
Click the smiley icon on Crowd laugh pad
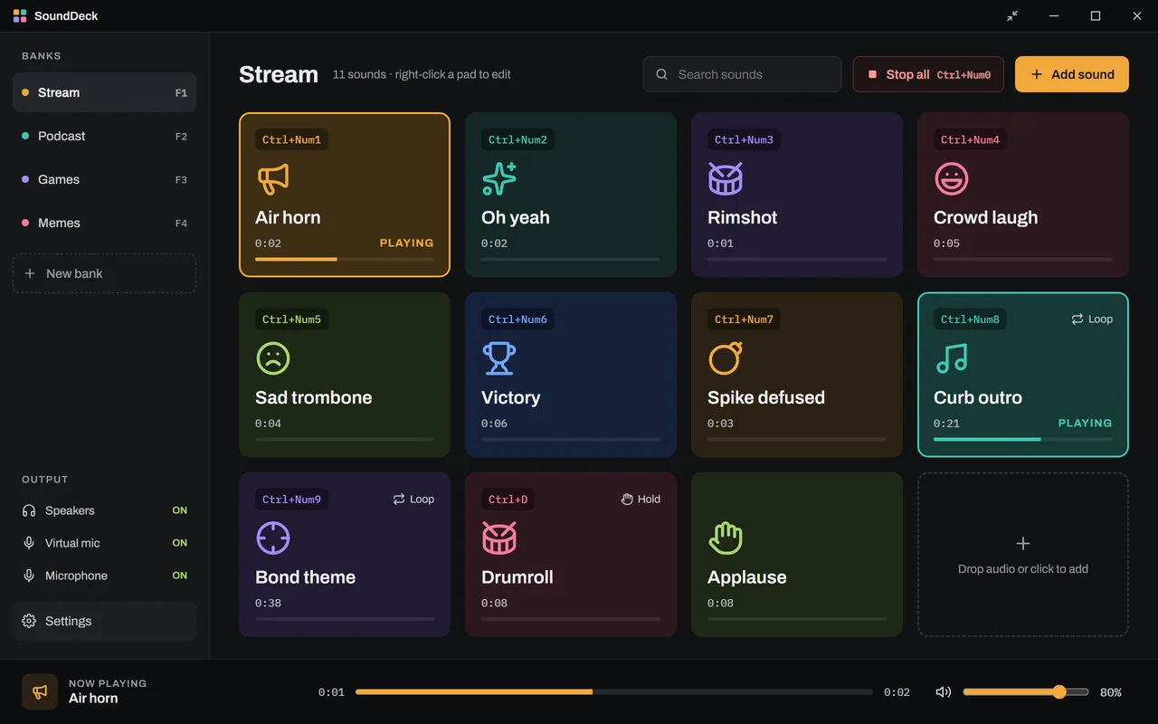[x=951, y=179]
